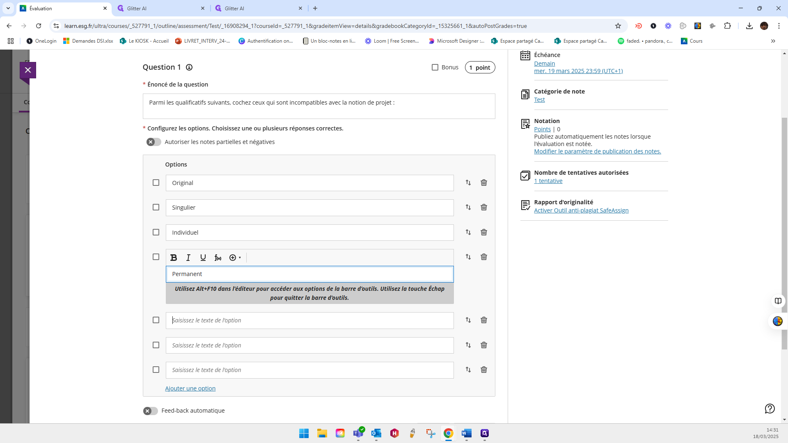Open the Windows Start menu
The width and height of the screenshot is (788, 443).
(304, 433)
